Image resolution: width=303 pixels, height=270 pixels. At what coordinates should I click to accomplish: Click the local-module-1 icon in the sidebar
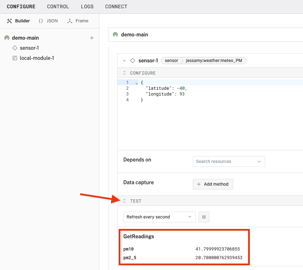click(x=15, y=58)
